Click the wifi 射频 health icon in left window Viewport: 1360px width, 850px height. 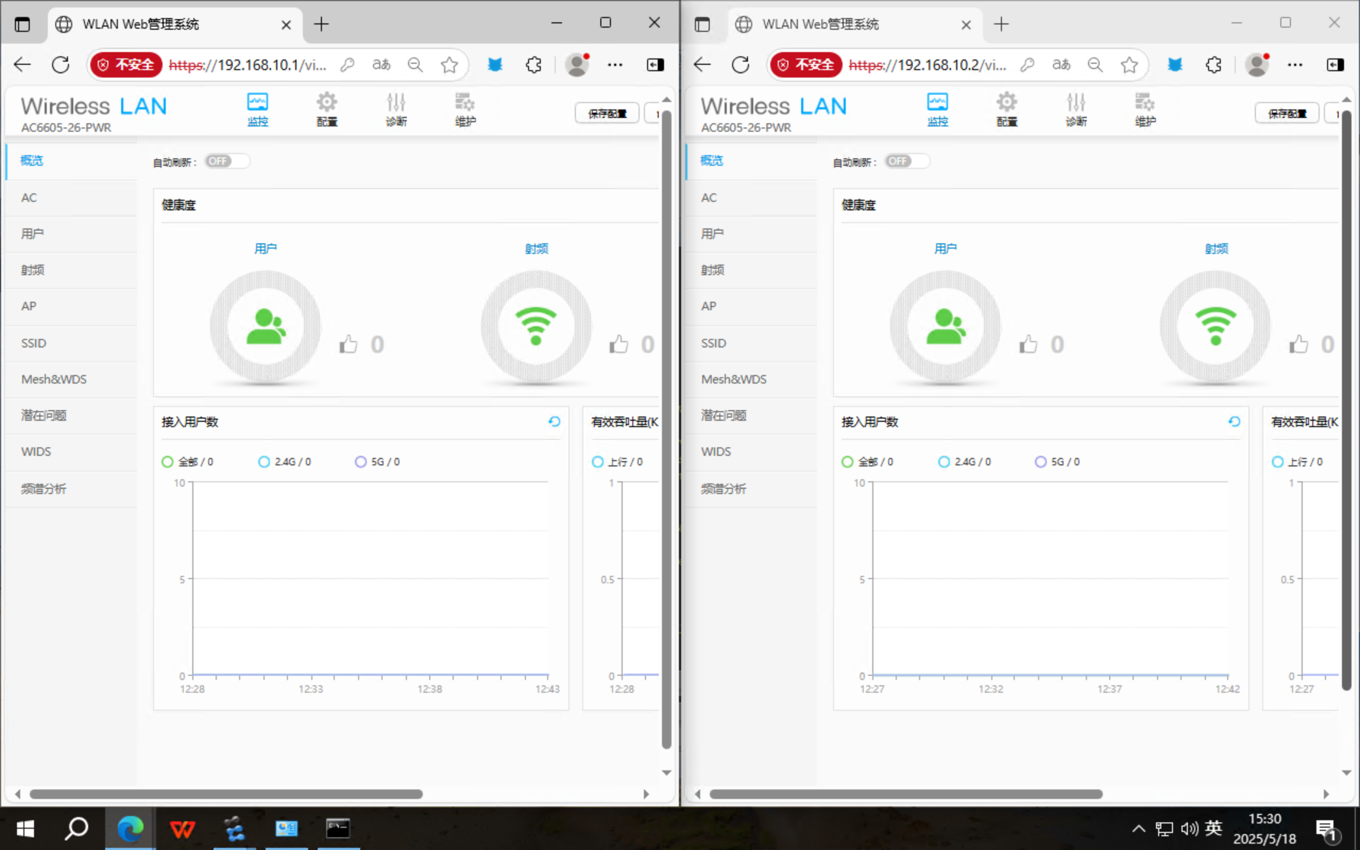[x=535, y=326]
